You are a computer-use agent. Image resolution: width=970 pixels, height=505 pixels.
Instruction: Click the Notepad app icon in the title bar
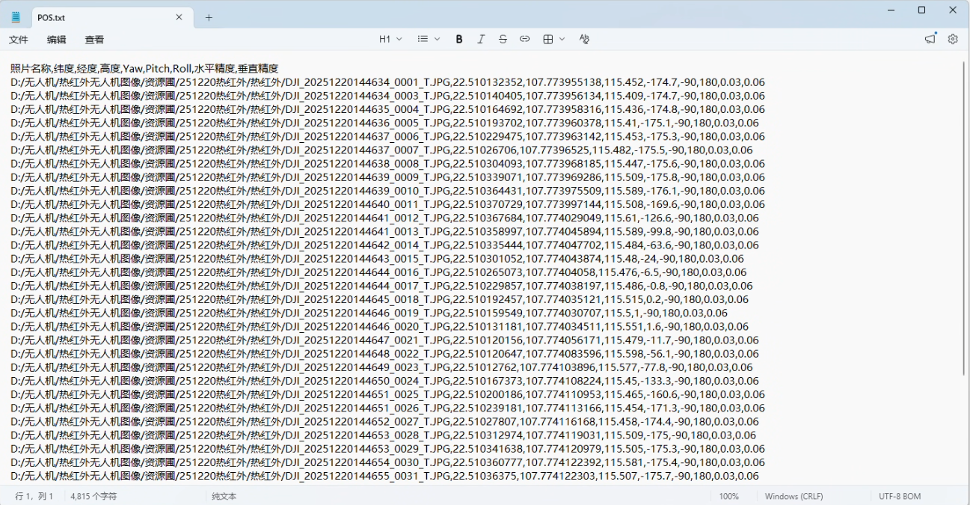(x=16, y=17)
